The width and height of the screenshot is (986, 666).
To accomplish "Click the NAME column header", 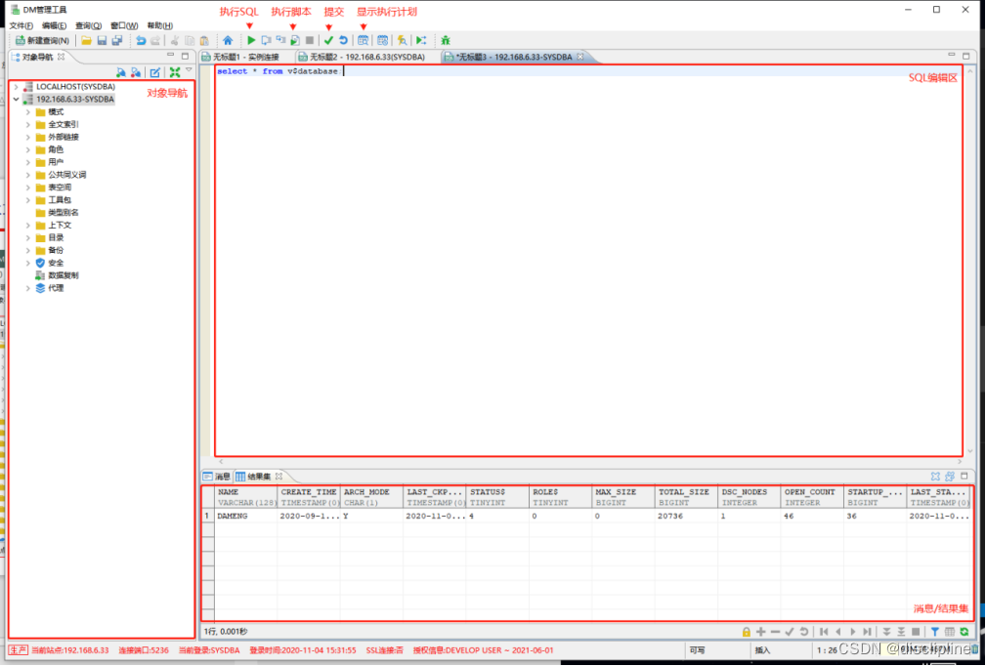I will pos(246,497).
